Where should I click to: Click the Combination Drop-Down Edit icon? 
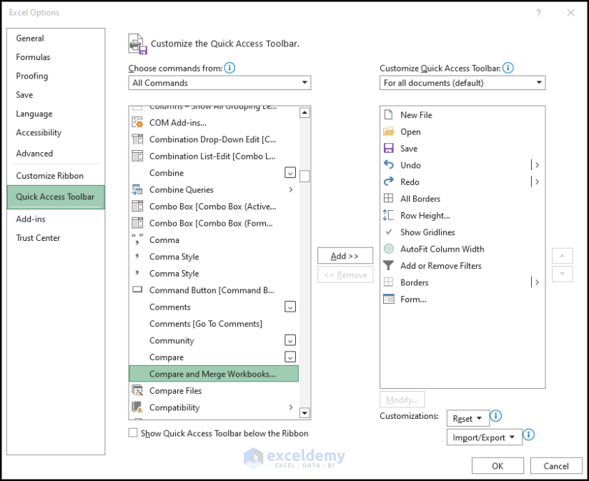pos(137,139)
